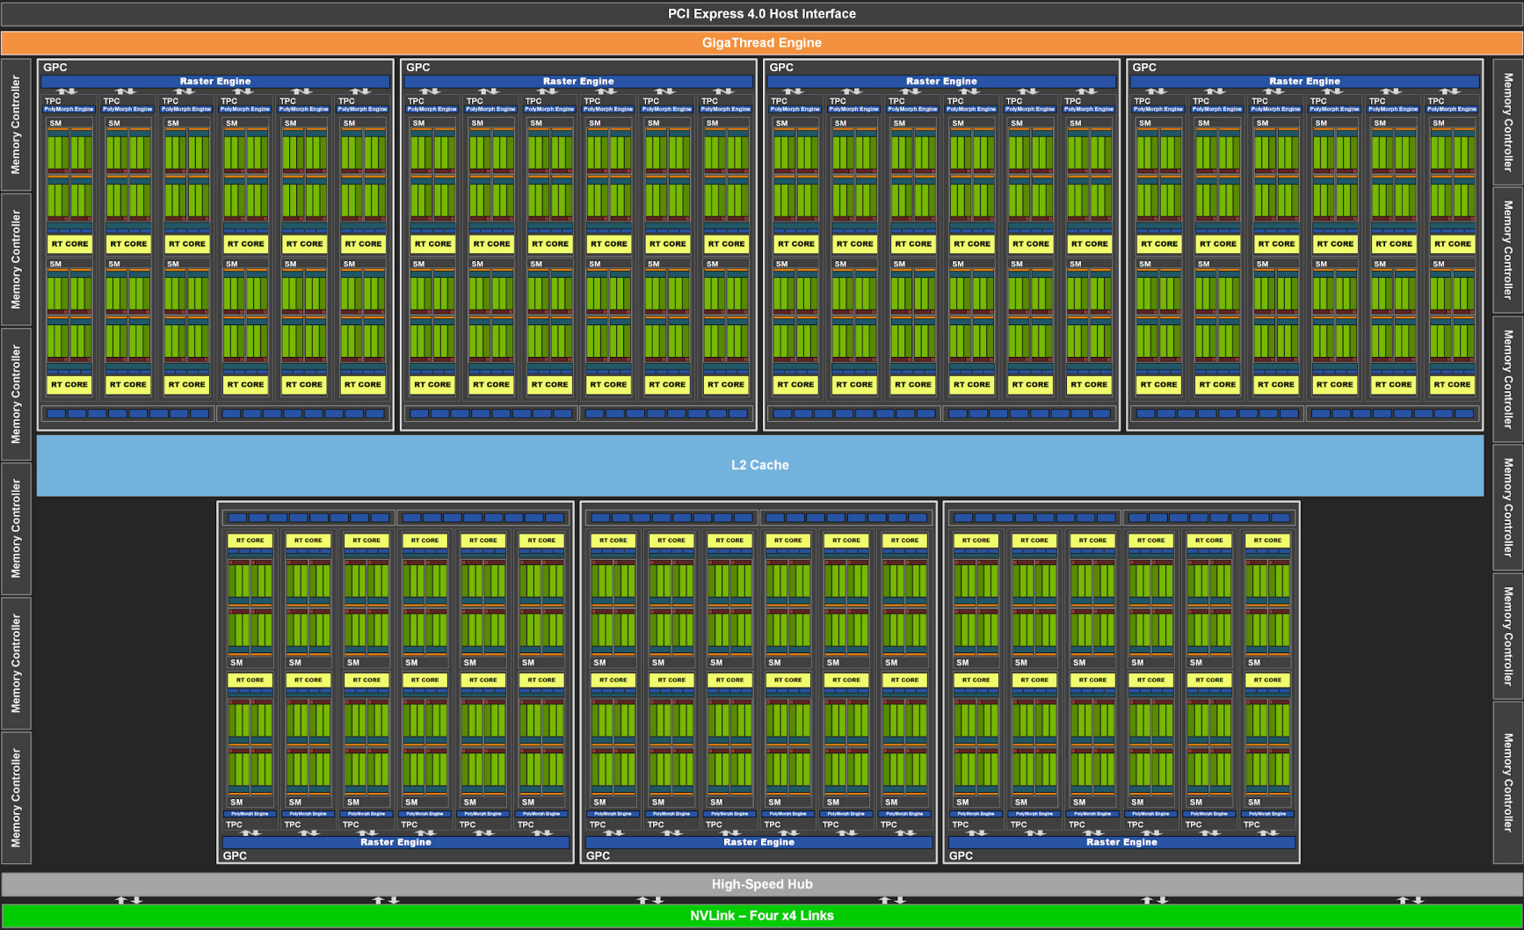Select the gray High-Speed Hub bar
1524x930 pixels.
pos(761,884)
